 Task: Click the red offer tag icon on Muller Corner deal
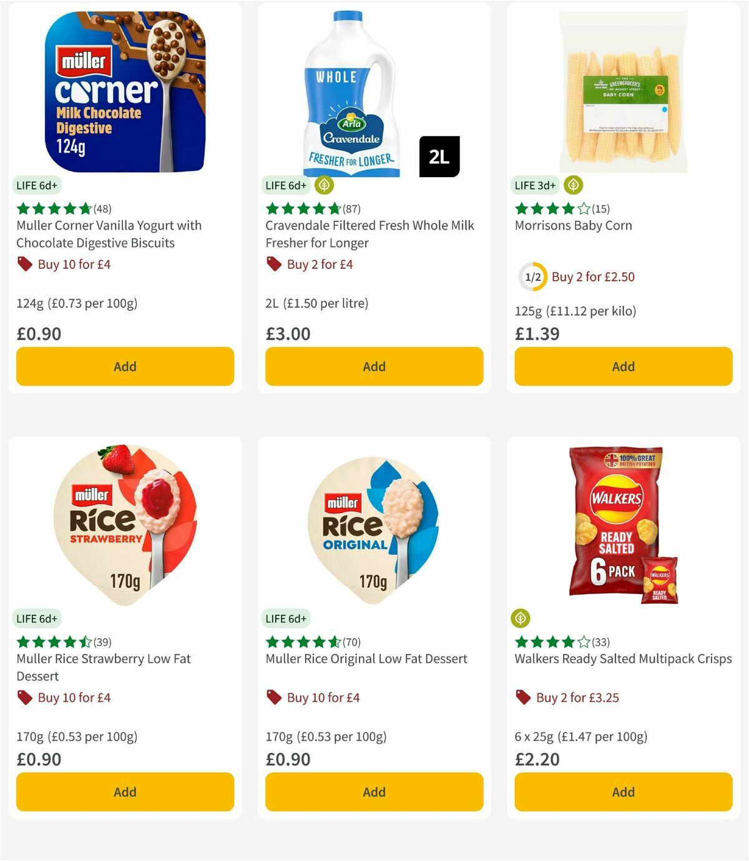tap(24, 264)
